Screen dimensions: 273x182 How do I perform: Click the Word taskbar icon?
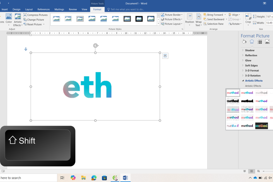125,178
